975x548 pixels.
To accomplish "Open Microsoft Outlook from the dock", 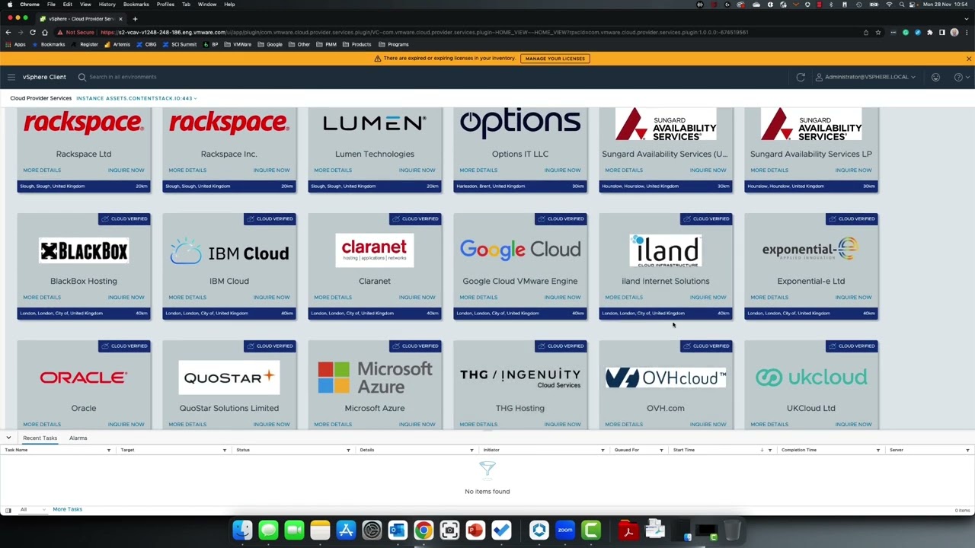I will click(x=398, y=530).
